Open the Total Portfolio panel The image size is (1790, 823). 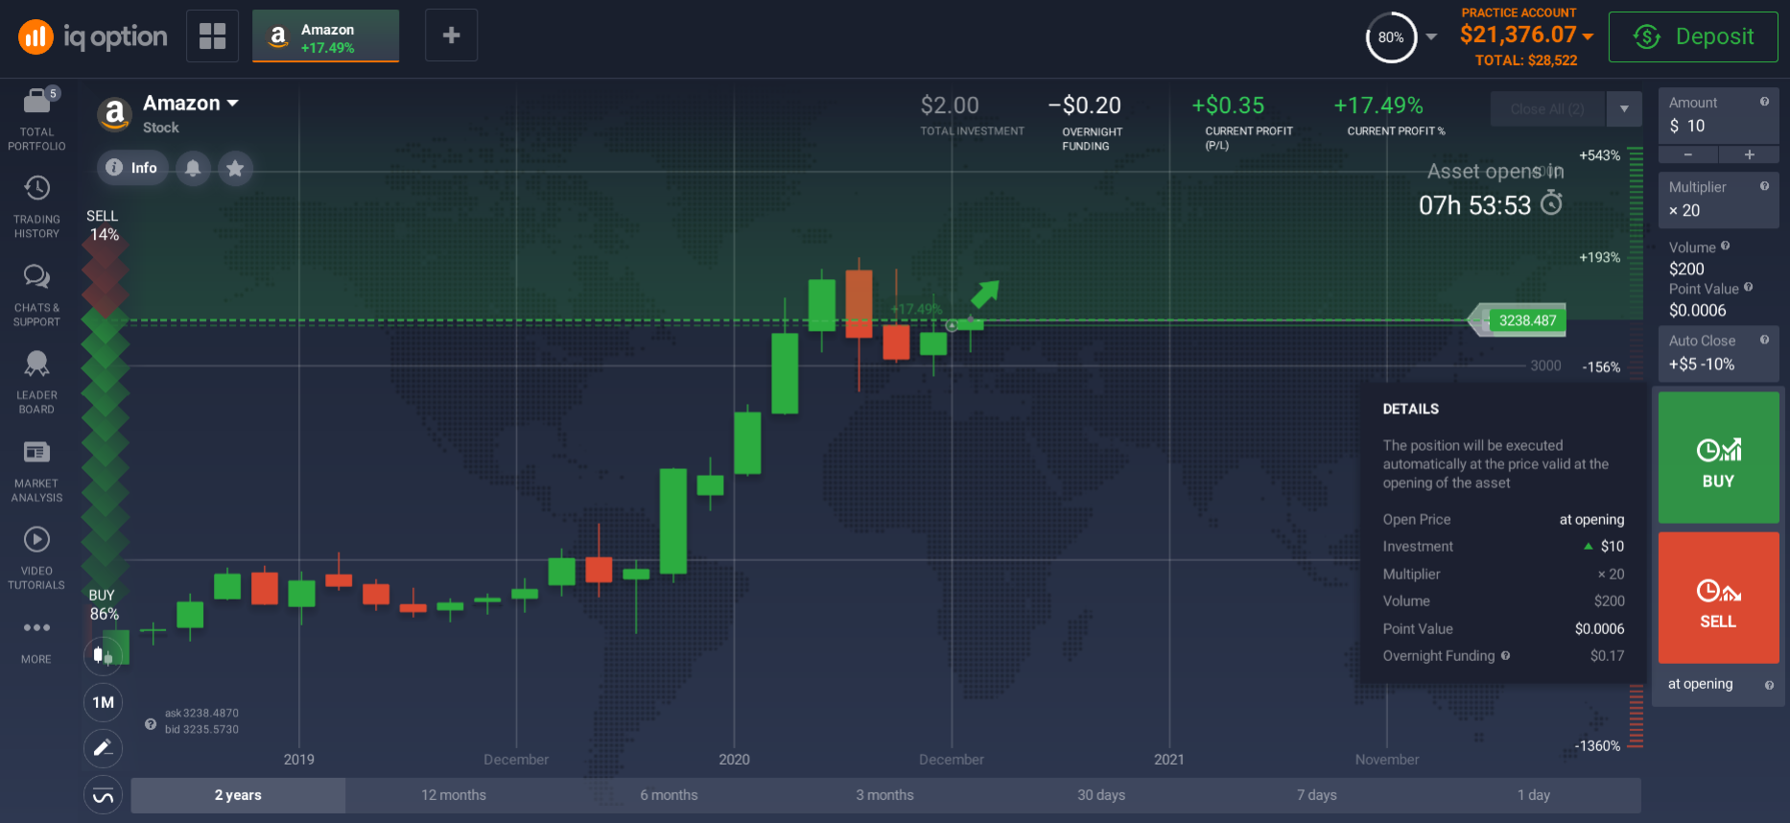pos(36,119)
